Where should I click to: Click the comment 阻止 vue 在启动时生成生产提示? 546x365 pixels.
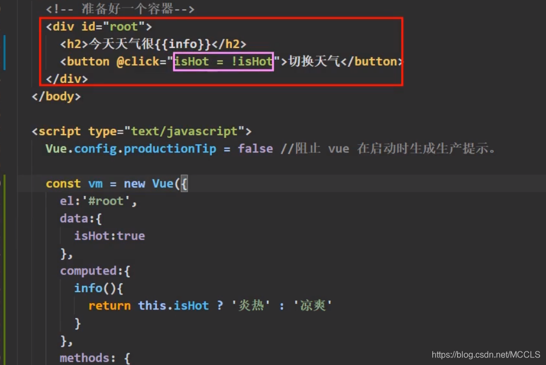tap(388, 149)
